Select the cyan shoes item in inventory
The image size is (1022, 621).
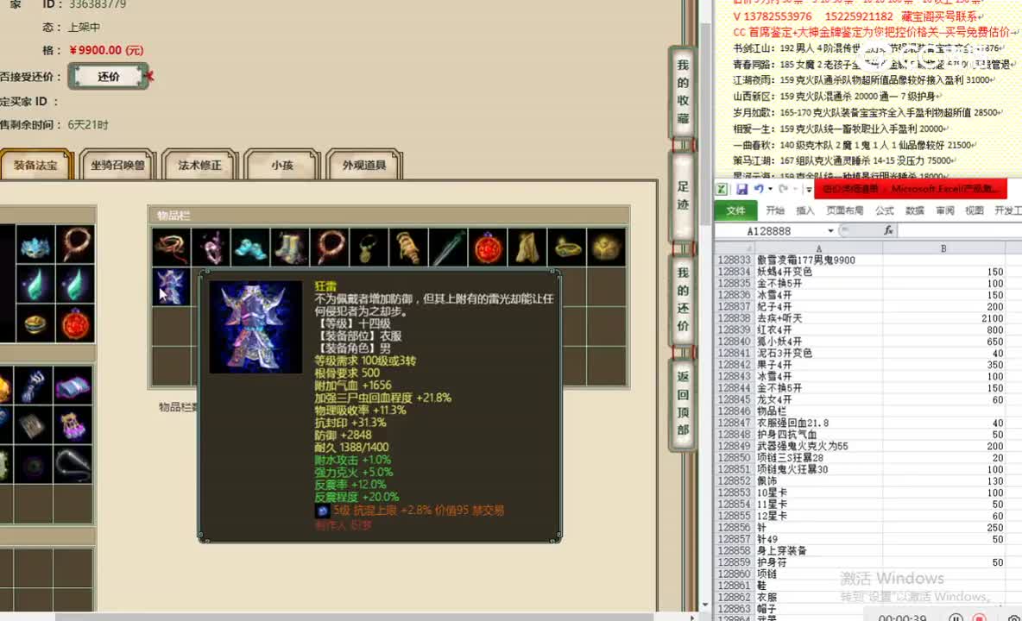[251, 248]
